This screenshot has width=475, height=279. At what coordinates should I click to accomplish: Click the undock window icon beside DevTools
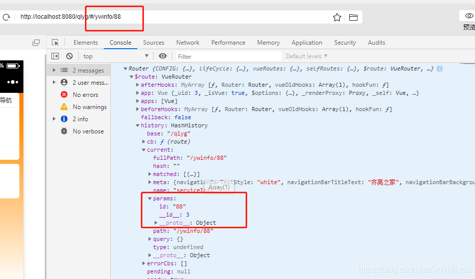(x=36, y=43)
